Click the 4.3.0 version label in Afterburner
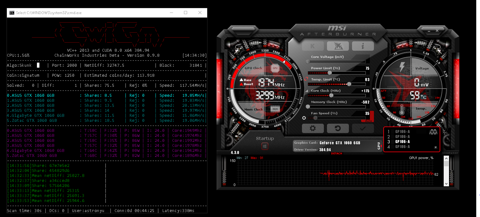The image size is (480, 217). click(235, 152)
